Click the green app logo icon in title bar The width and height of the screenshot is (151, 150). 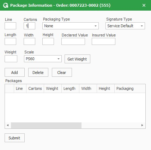[x=6, y=5]
